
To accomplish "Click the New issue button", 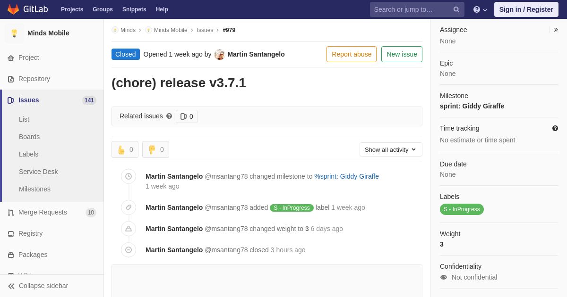I will 402,54.
